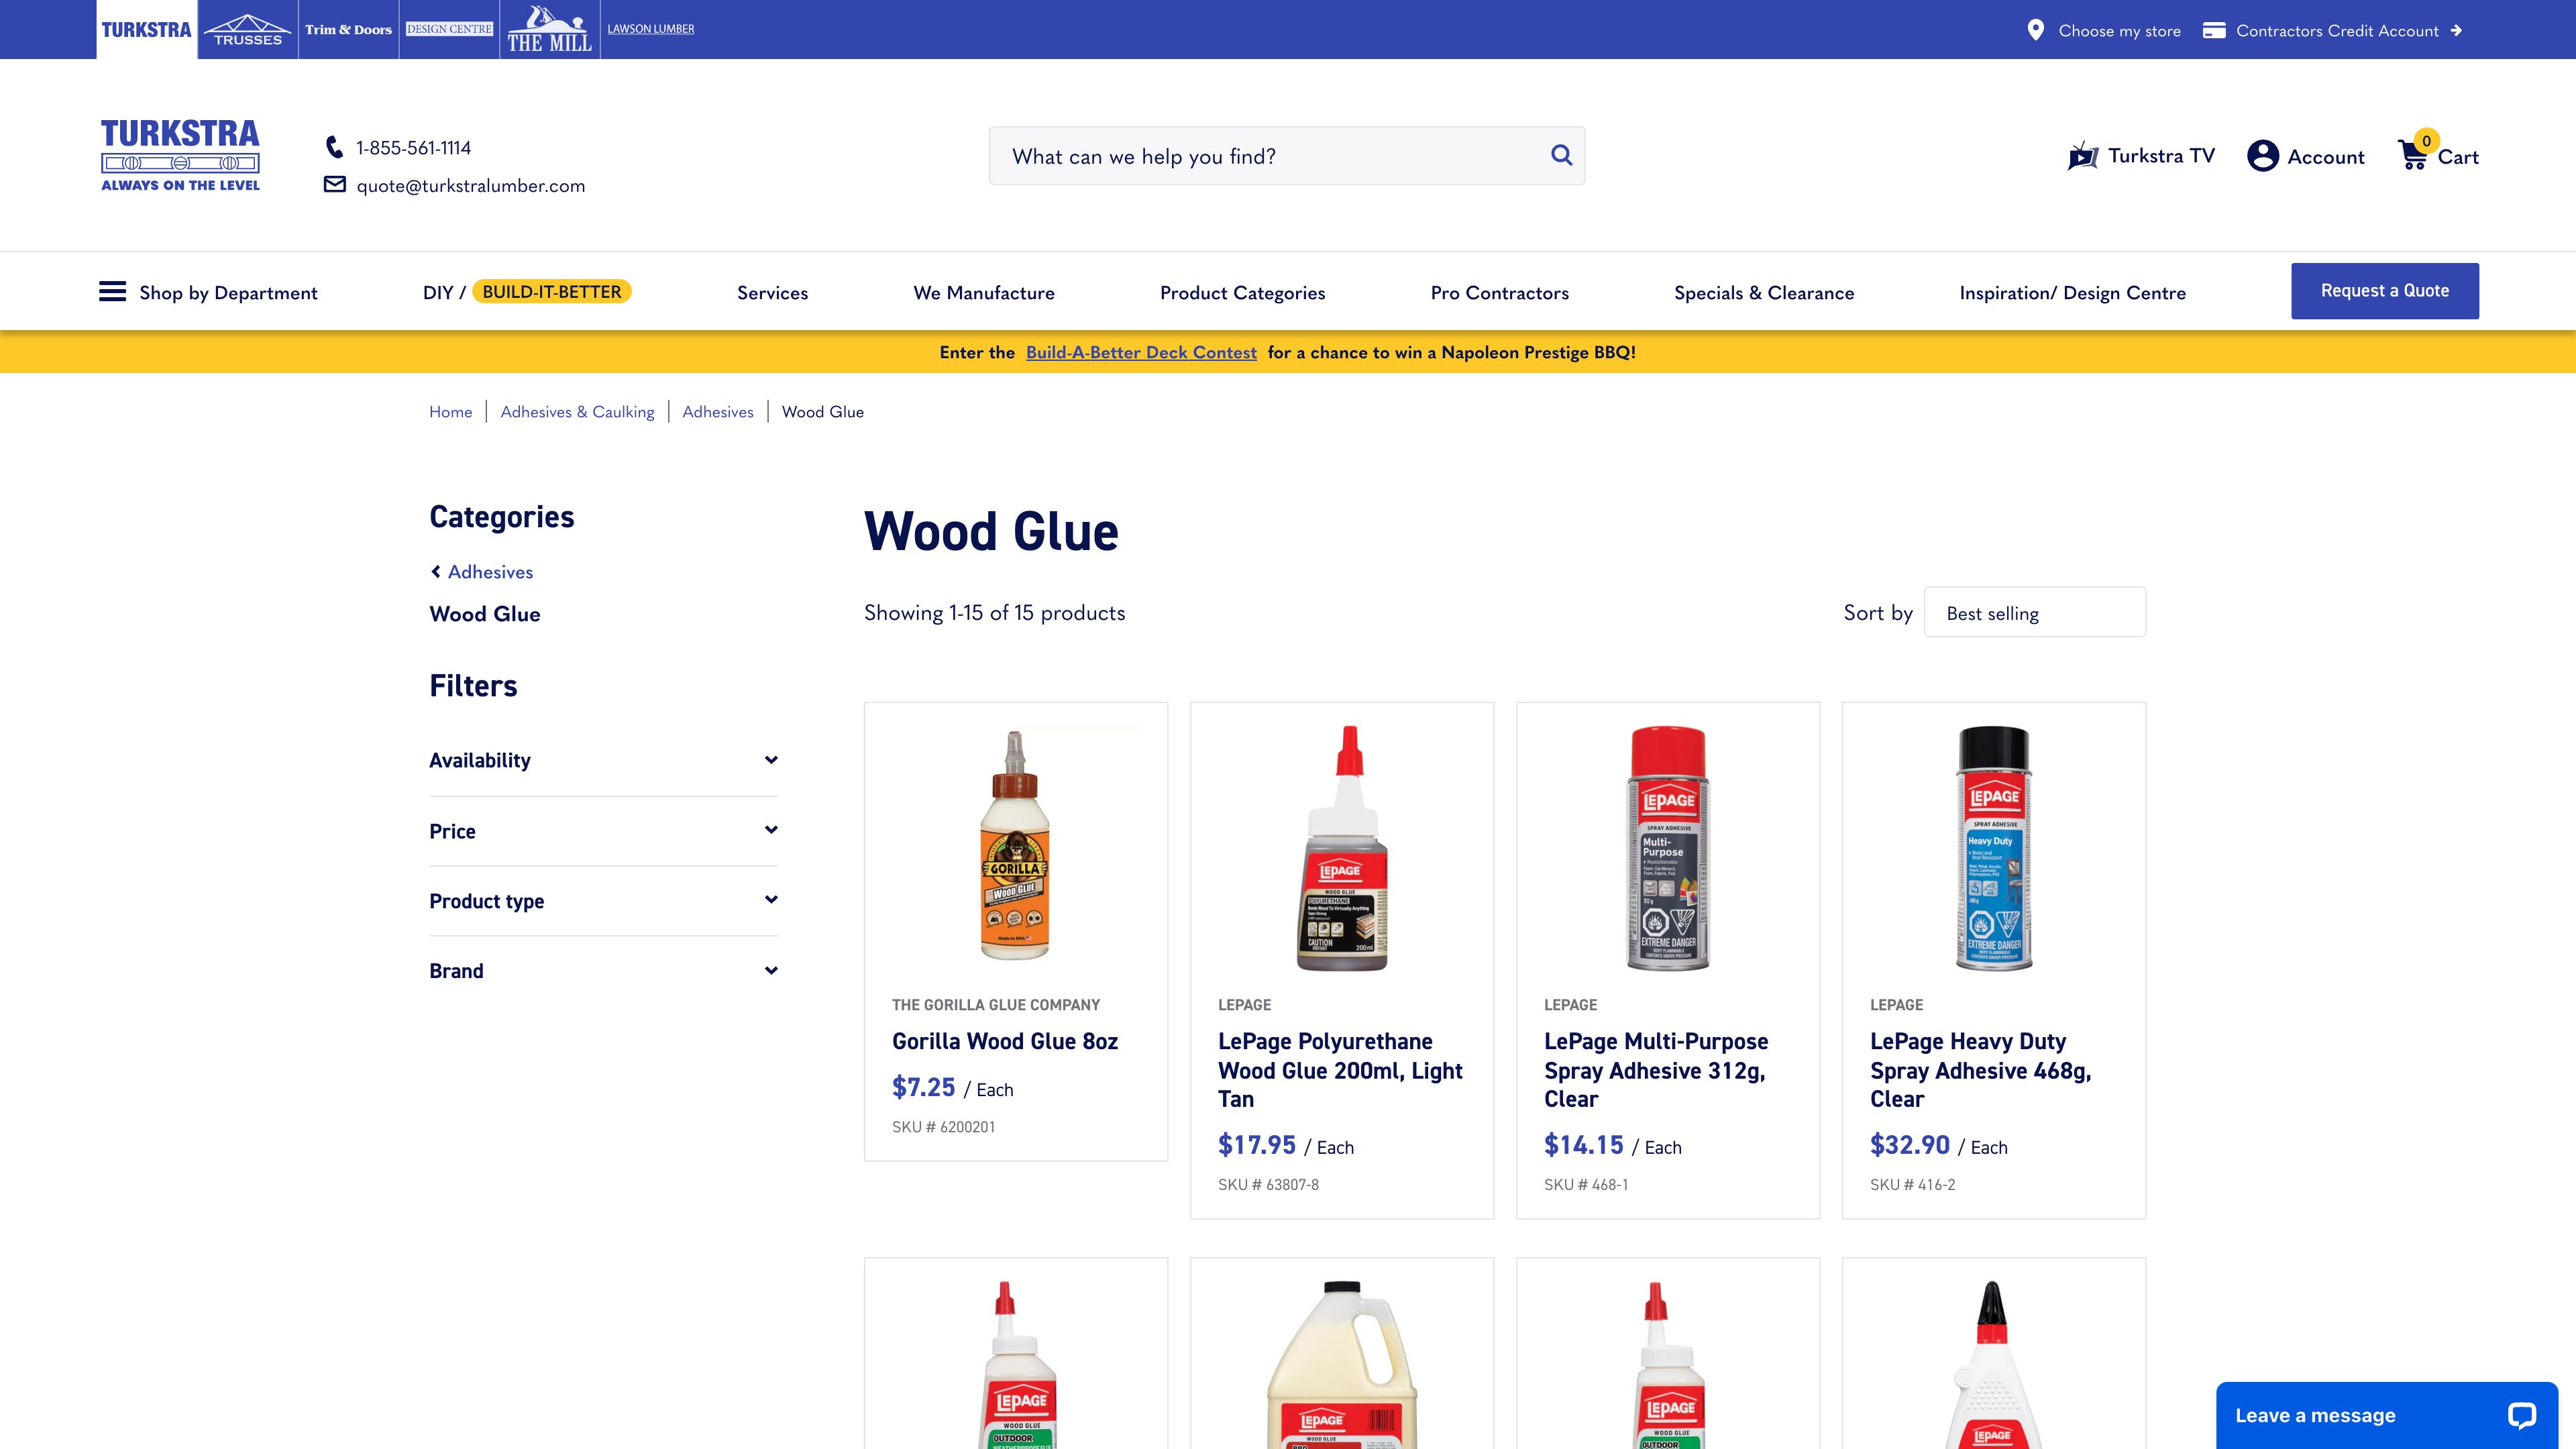Collapse the Price filter chevron
This screenshot has width=2576, height=1449.
click(x=770, y=830)
